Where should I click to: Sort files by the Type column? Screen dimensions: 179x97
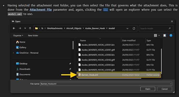[x=149, y=41]
